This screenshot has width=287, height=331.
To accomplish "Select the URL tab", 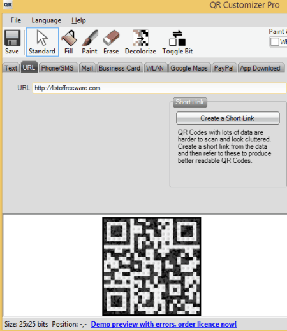I will click(29, 67).
